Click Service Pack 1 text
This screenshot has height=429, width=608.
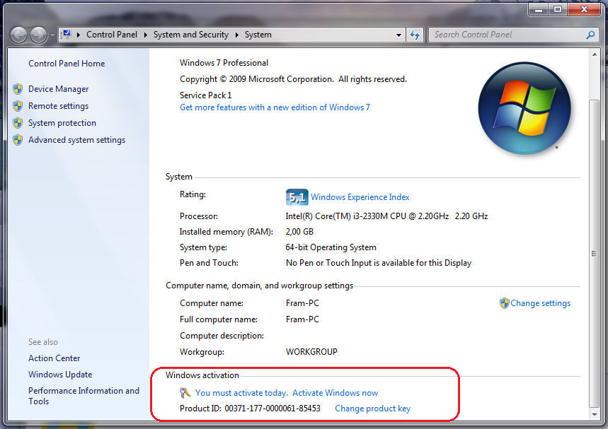[205, 95]
